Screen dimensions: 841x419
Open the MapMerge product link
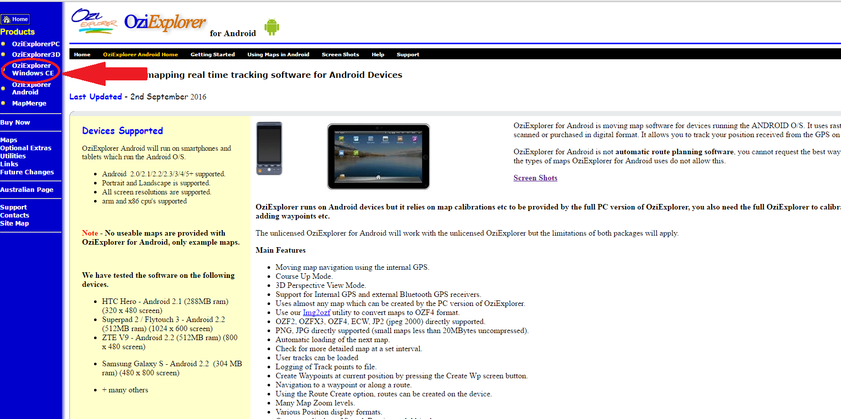pos(29,103)
